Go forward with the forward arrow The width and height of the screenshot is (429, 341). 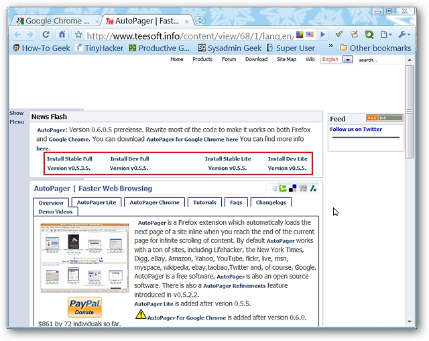pos(29,34)
